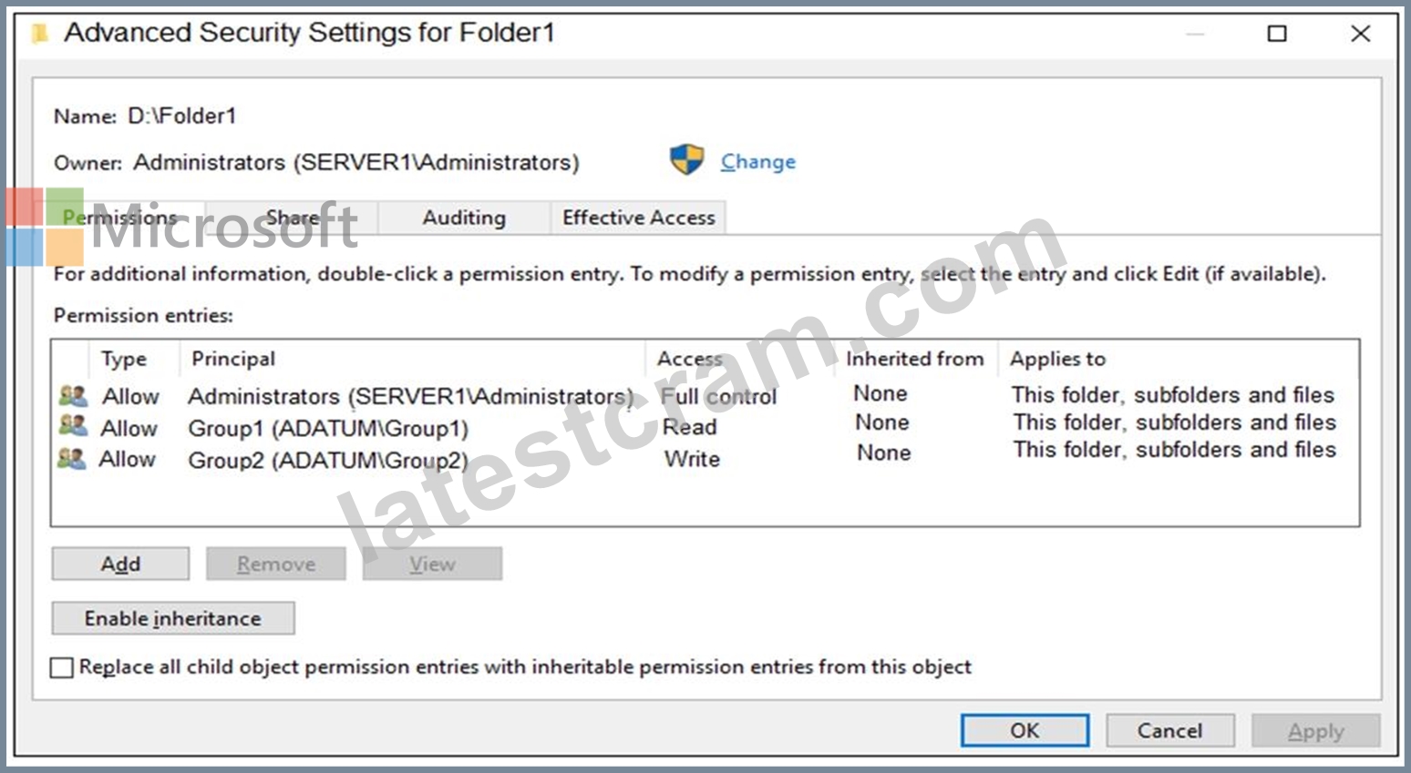Image resolution: width=1411 pixels, height=773 pixels.
Task: Click the folder icon in the title bar
Action: coord(40,34)
